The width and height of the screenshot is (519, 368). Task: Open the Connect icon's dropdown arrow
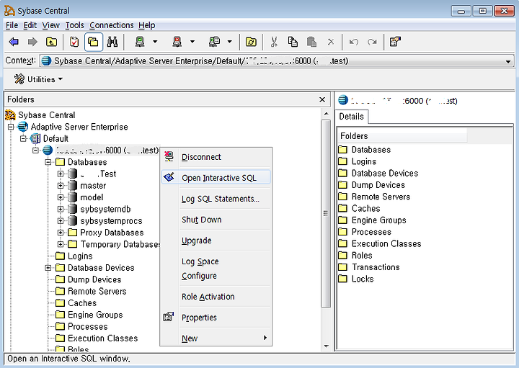[155, 42]
